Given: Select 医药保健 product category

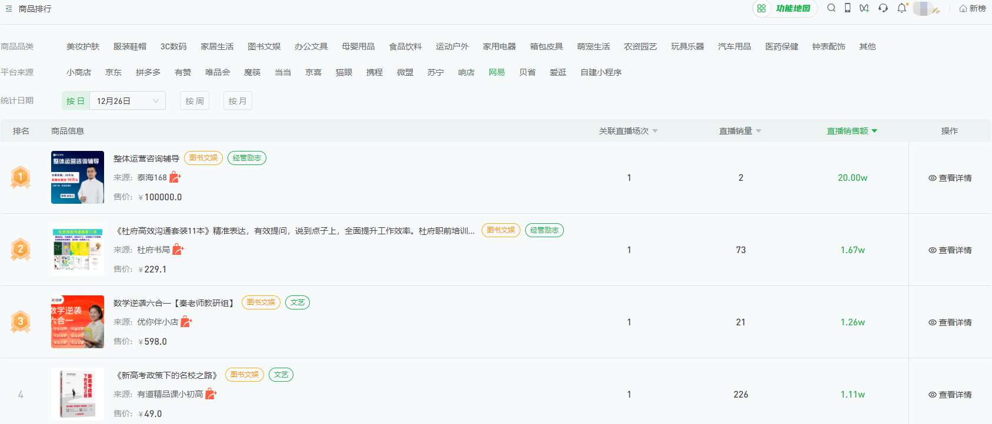Looking at the screenshot, I should [x=781, y=46].
